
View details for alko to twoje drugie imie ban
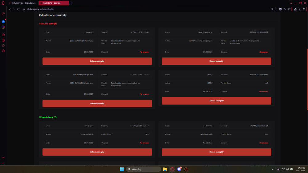point(97,104)
